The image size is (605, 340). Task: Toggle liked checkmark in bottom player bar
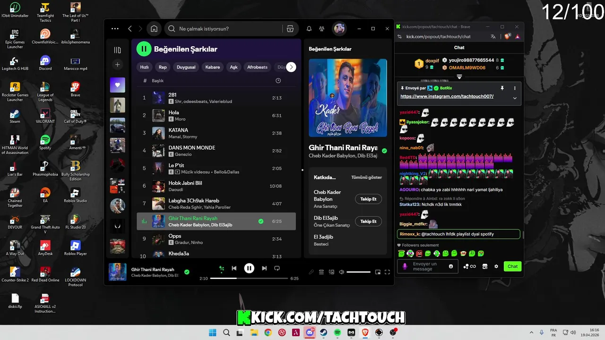(187, 272)
